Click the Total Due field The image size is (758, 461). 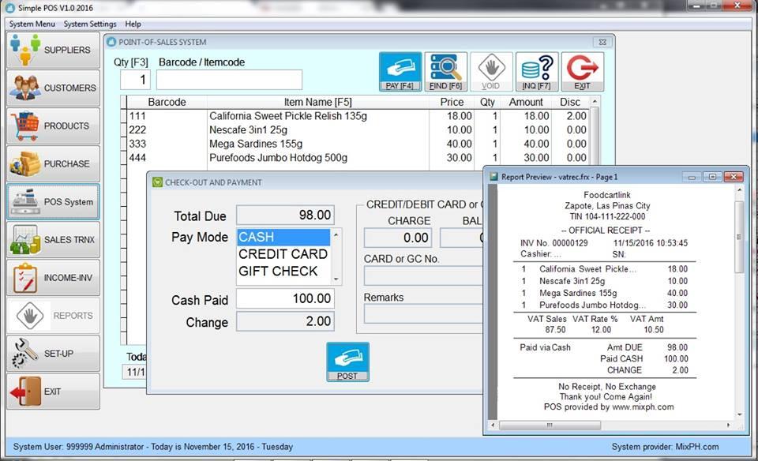coord(285,215)
